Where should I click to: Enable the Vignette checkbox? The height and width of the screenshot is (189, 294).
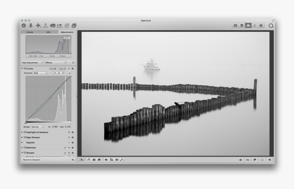tap(25, 142)
